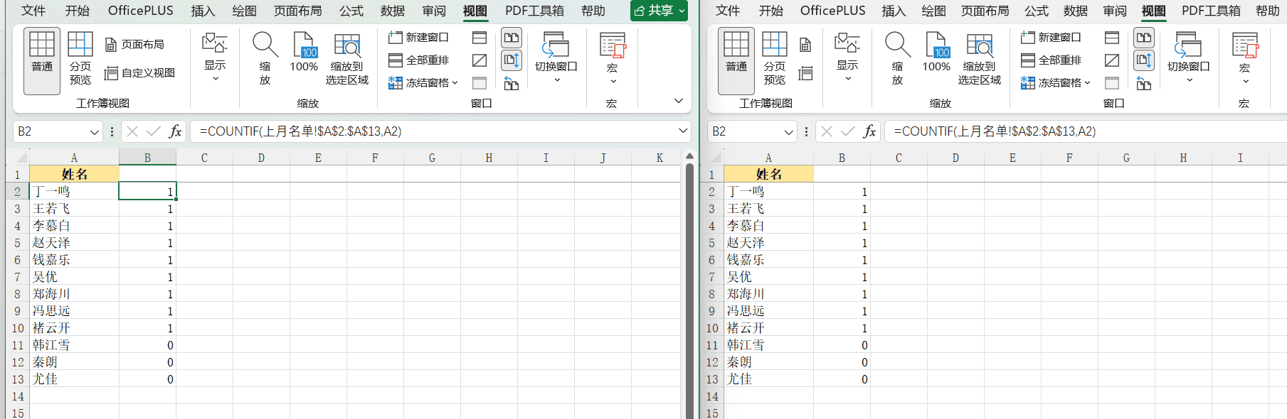Image resolution: width=1287 pixels, height=419 pixels.
Task: Open the 宏 macros dropdown in left window
Action: [612, 58]
